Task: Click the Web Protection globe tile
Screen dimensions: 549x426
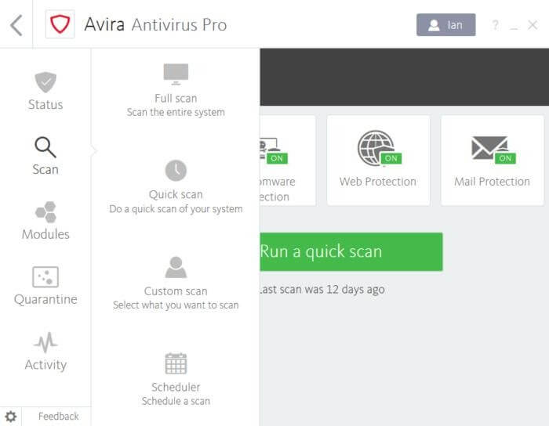Action: point(378,161)
